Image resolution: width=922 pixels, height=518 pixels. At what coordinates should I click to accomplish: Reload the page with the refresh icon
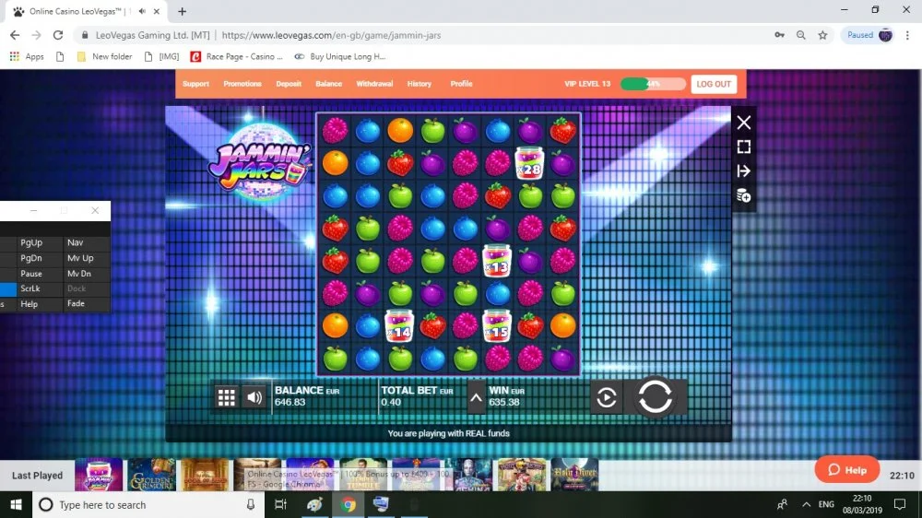point(57,35)
